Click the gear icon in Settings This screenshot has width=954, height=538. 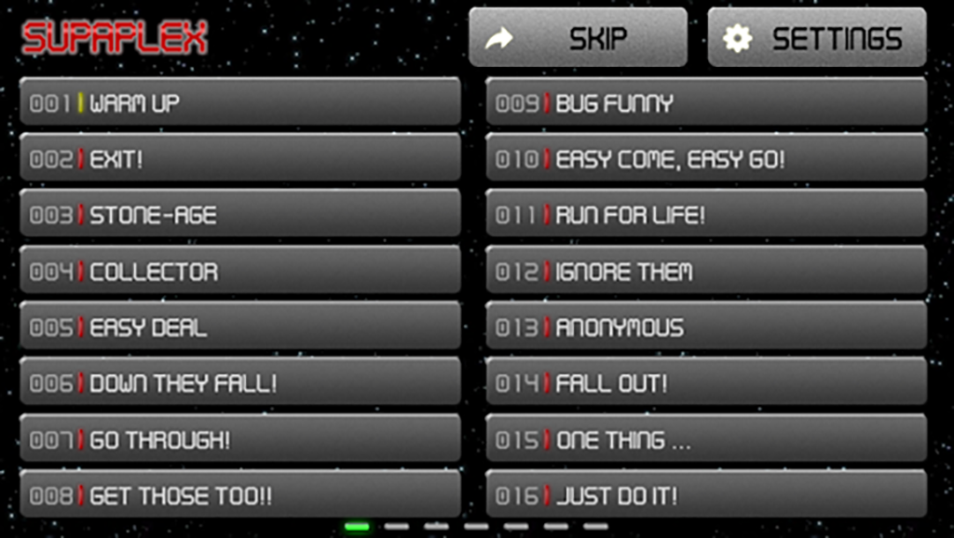tap(737, 39)
